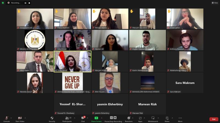
Task: Click the Pause/Stop Recording toolbar control
Action: (113, 119)
